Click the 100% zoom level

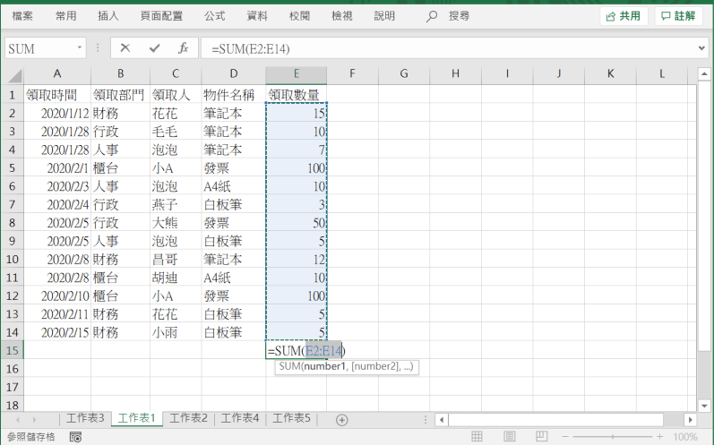click(x=684, y=437)
